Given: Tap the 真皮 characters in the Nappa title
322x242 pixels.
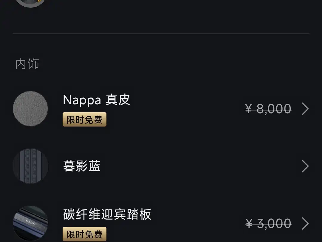Looking at the screenshot, I should 118,100.
